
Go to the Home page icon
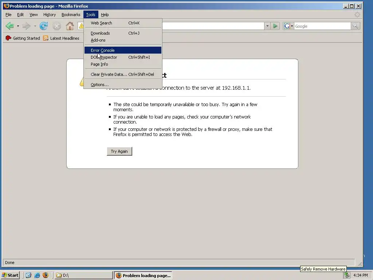(70, 26)
